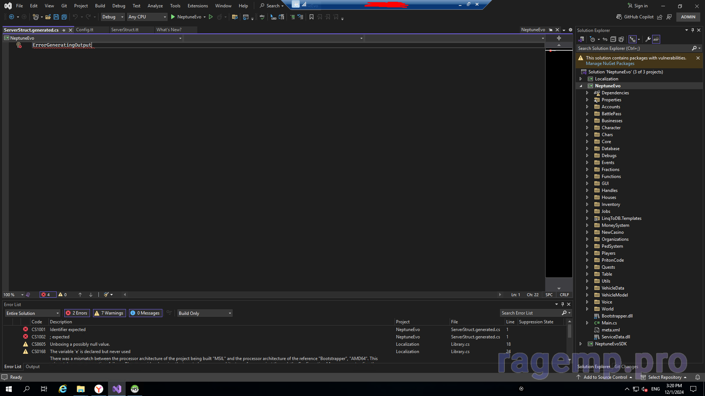The width and height of the screenshot is (705, 396).
Task: Click the Open File folder icon
Action: (x=48, y=17)
